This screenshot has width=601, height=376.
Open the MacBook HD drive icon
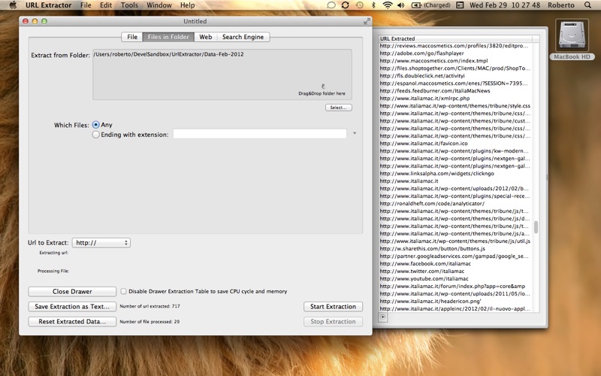pyautogui.click(x=575, y=35)
